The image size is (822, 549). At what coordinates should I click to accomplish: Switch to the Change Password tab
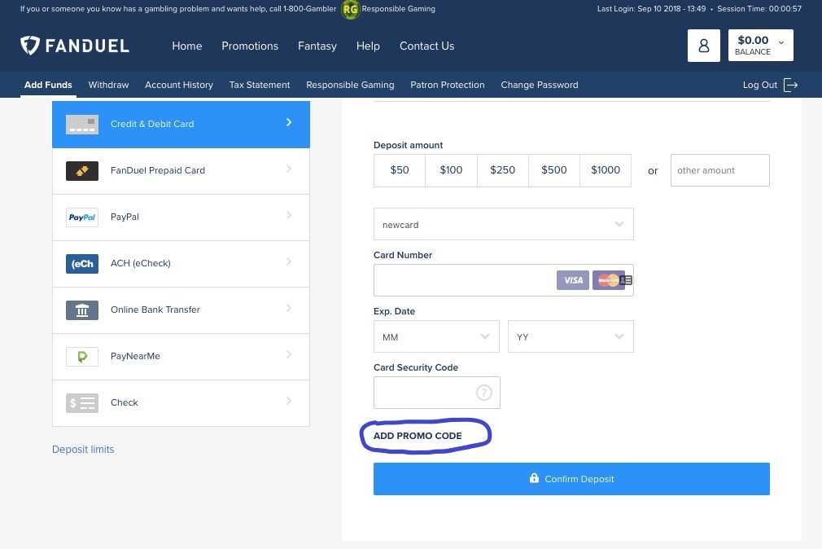(540, 85)
